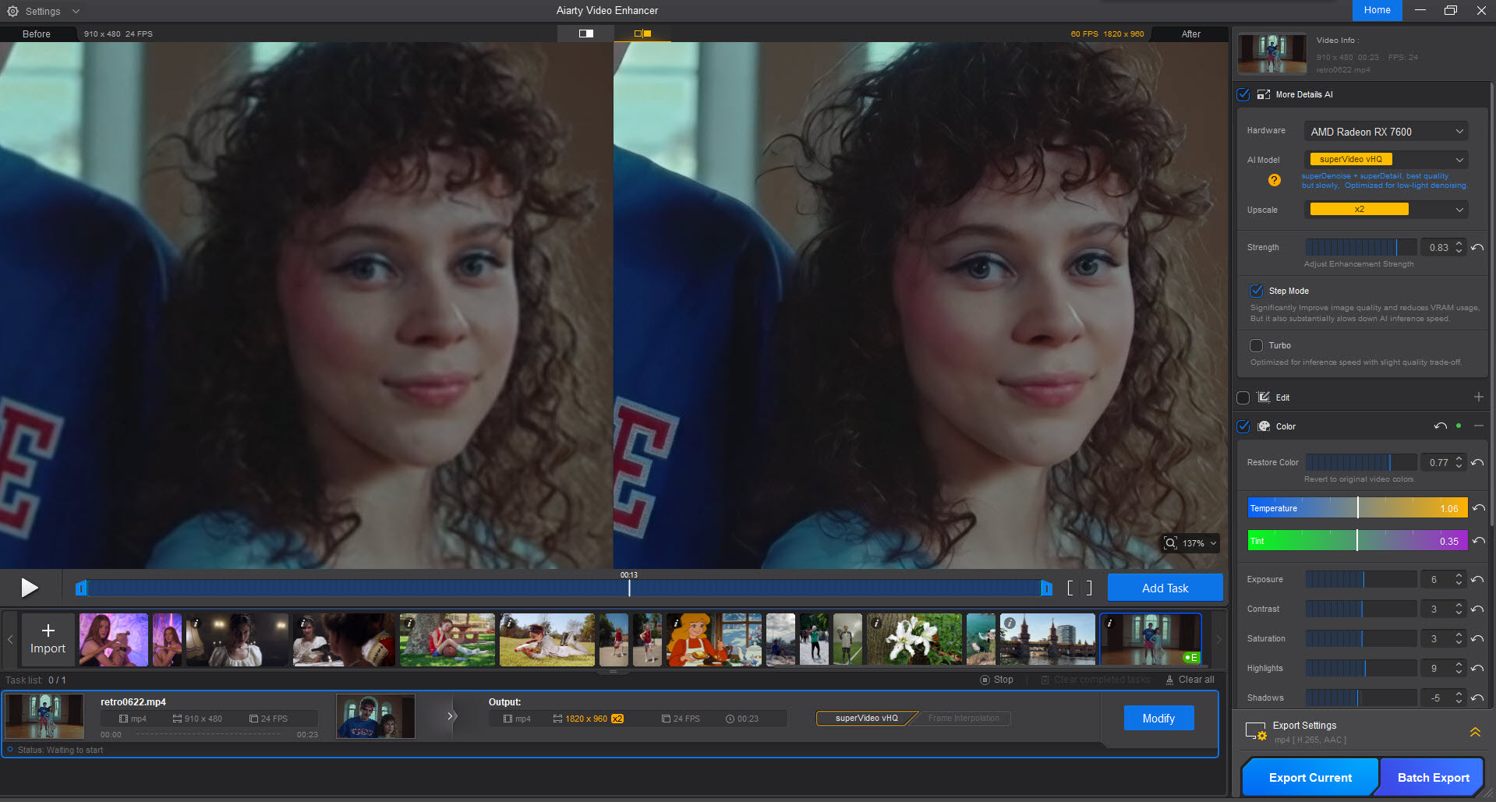Increase Exposure value with stepper
This screenshot has height=802, width=1496.
point(1458,576)
